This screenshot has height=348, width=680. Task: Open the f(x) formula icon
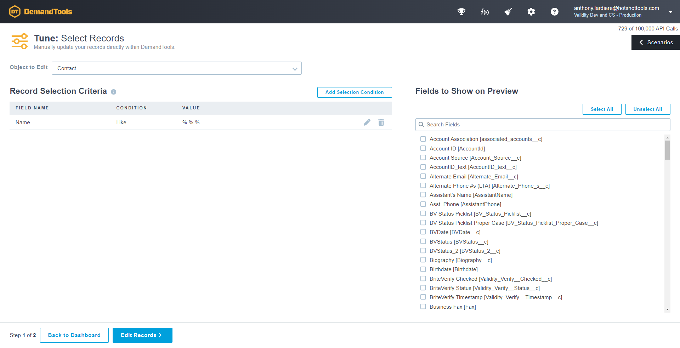pyautogui.click(x=484, y=12)
